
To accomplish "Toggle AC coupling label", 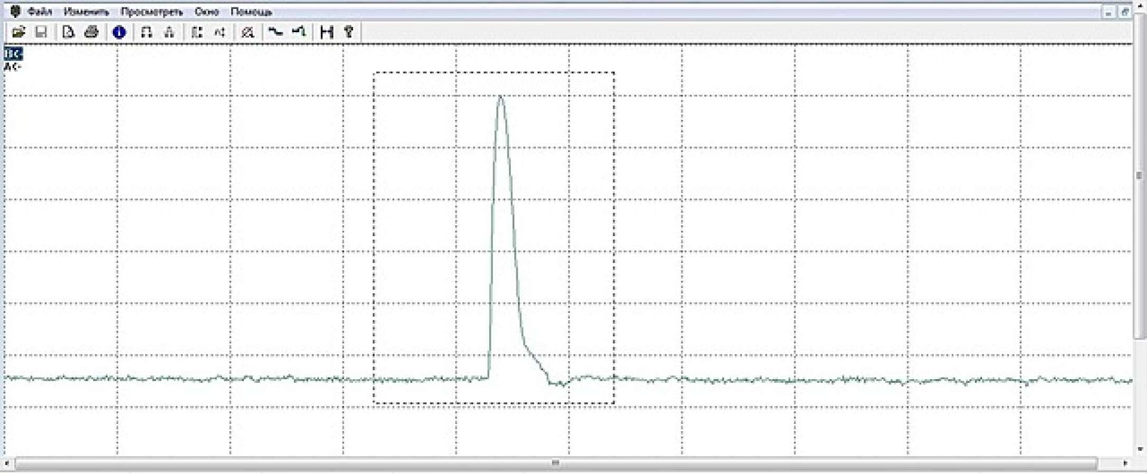I will tap(12, 67).
